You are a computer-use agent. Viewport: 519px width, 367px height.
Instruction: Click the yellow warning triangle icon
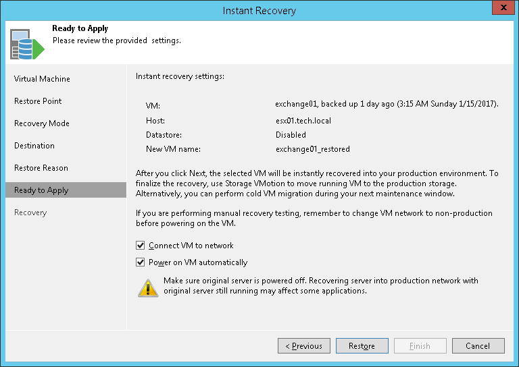[x=148, y=287]
